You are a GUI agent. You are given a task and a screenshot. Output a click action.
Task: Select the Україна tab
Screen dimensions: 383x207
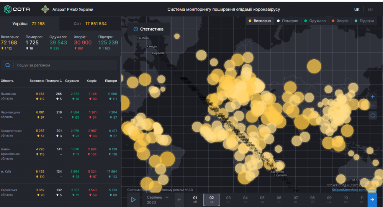pos(29,24)
